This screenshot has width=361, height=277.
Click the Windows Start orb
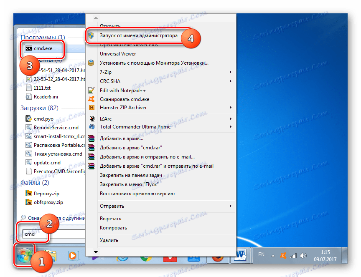(x=24, y=256)
